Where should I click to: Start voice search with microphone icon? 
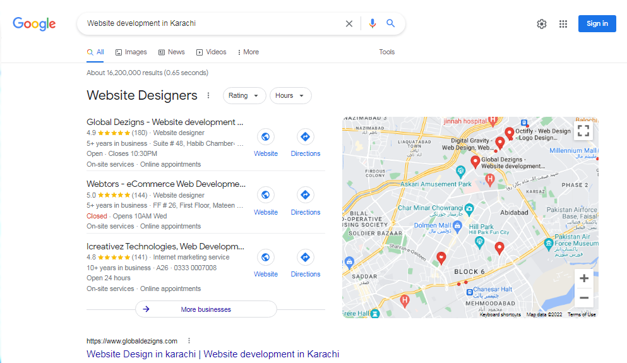[x=373, y=23]
